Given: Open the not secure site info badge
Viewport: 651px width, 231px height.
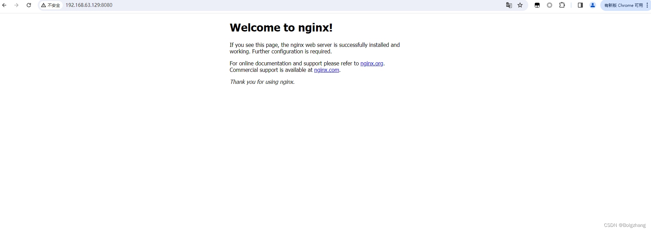Looking at the screenshot, I should tap(51, 5).
